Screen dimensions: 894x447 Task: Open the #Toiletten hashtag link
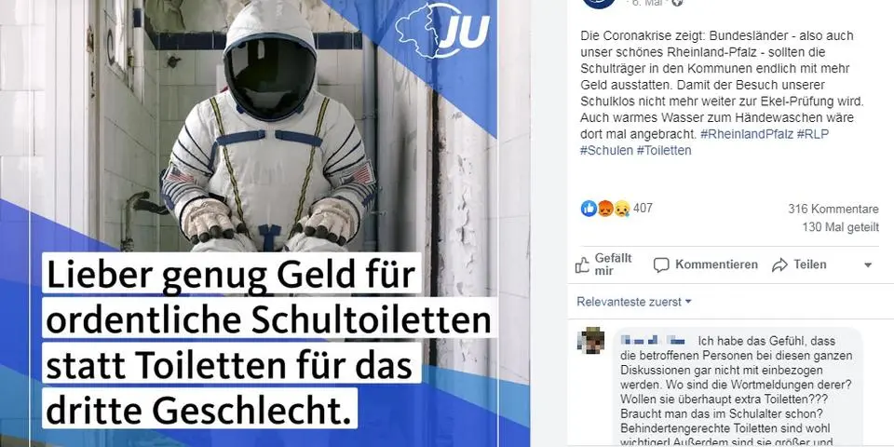[664, 151]
